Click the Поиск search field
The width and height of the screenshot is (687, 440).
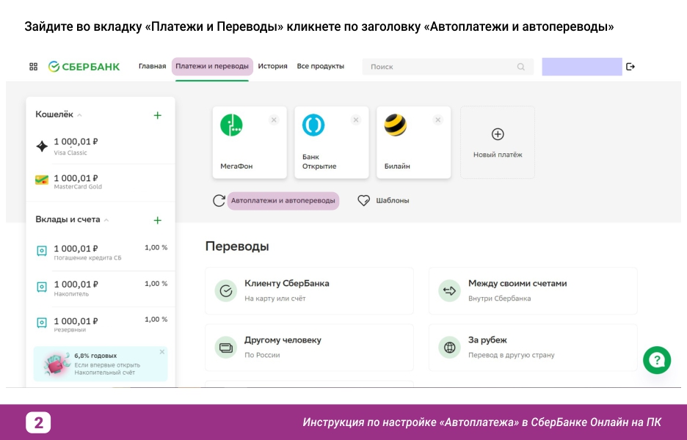tap(448, 67)
